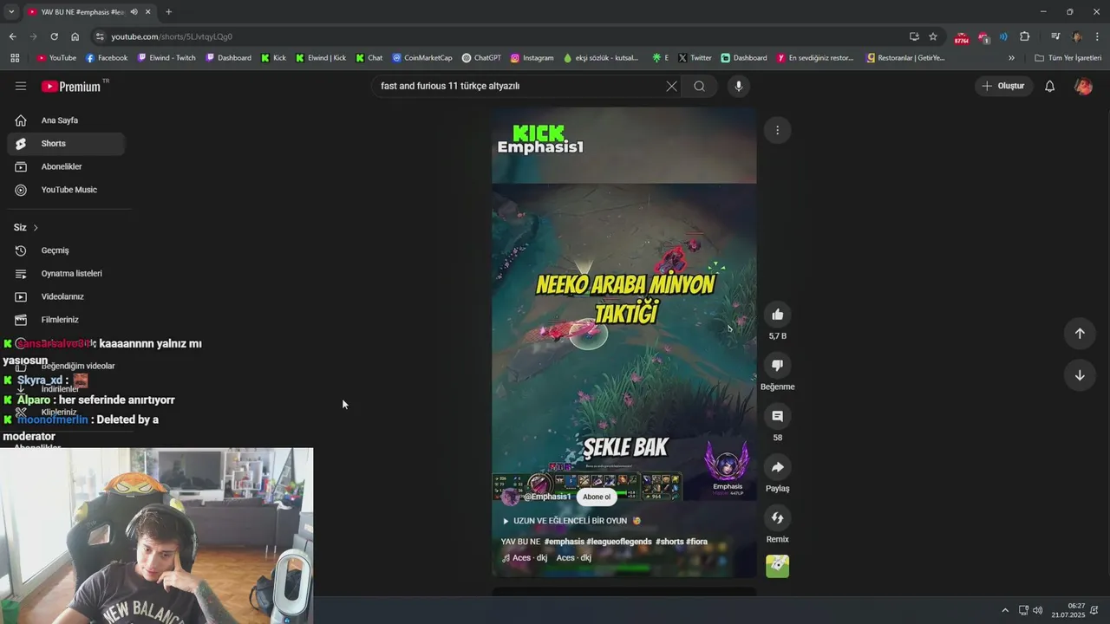Open Abonelikler in the sidebar
The height and width of the screenshot is (624, 1110).
point(65,166)
